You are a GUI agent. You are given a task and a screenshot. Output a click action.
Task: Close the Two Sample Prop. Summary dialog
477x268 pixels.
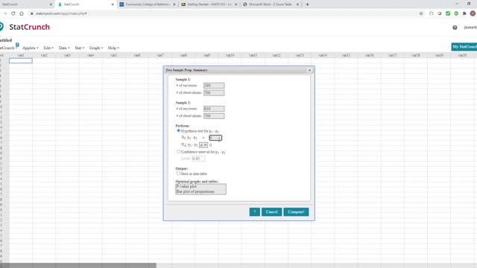click(x=310, y=70)
